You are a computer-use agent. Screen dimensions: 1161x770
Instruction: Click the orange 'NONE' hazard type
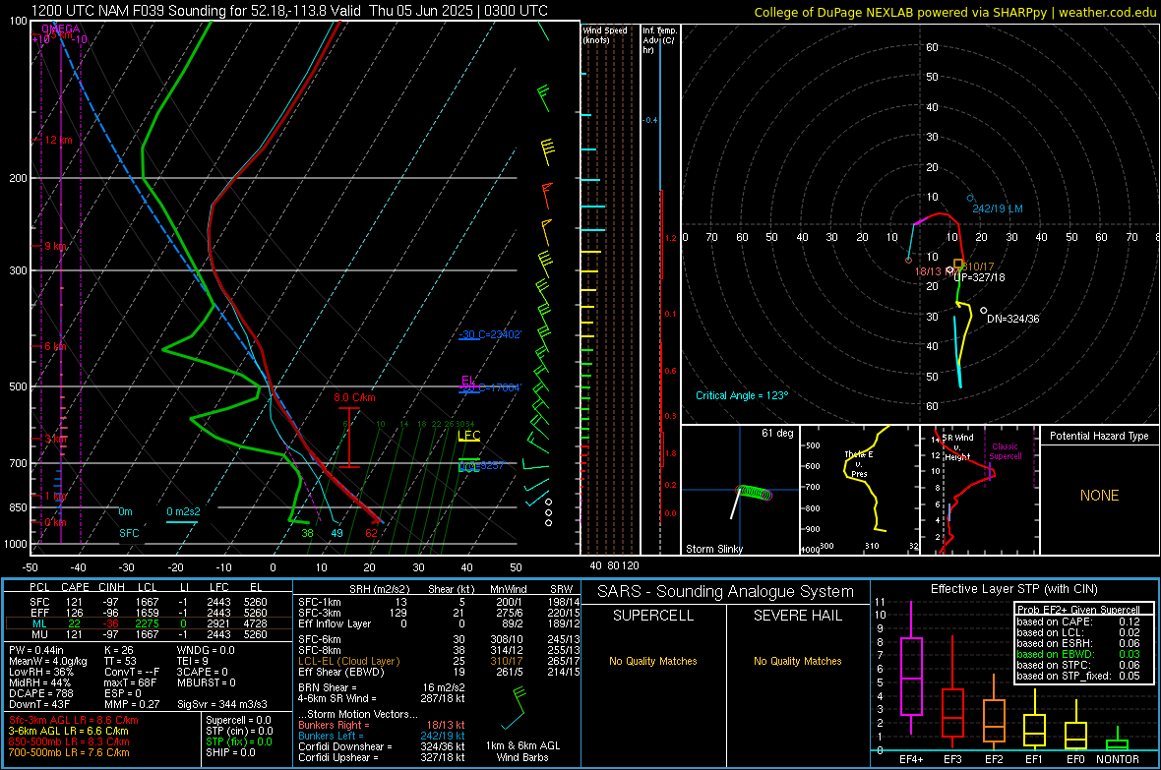pos(1099,496)
